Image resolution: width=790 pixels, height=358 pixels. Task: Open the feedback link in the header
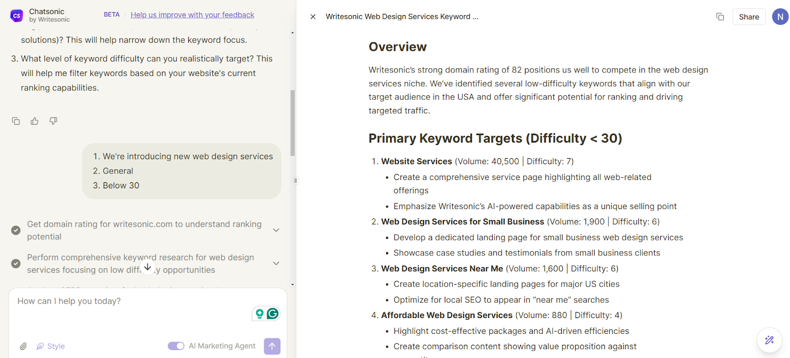(193, 15)
